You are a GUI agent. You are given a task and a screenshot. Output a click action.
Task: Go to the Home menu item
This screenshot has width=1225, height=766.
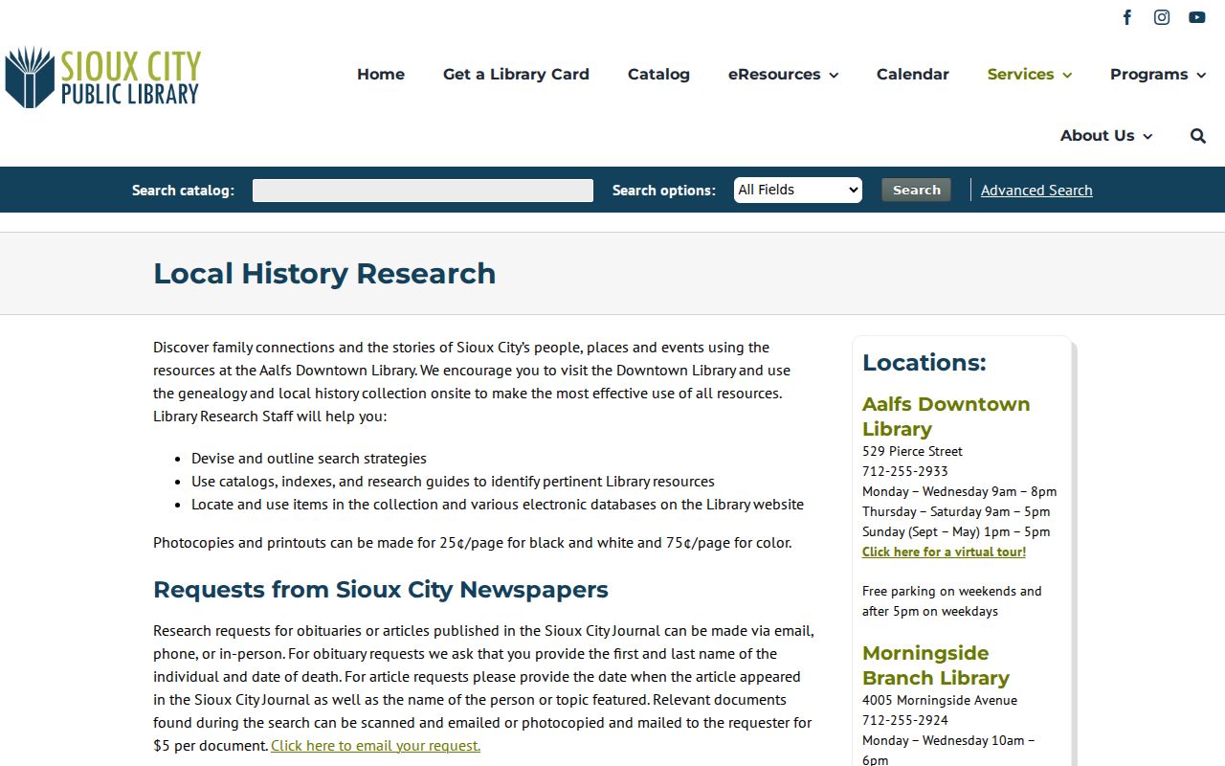click(381, 75)
